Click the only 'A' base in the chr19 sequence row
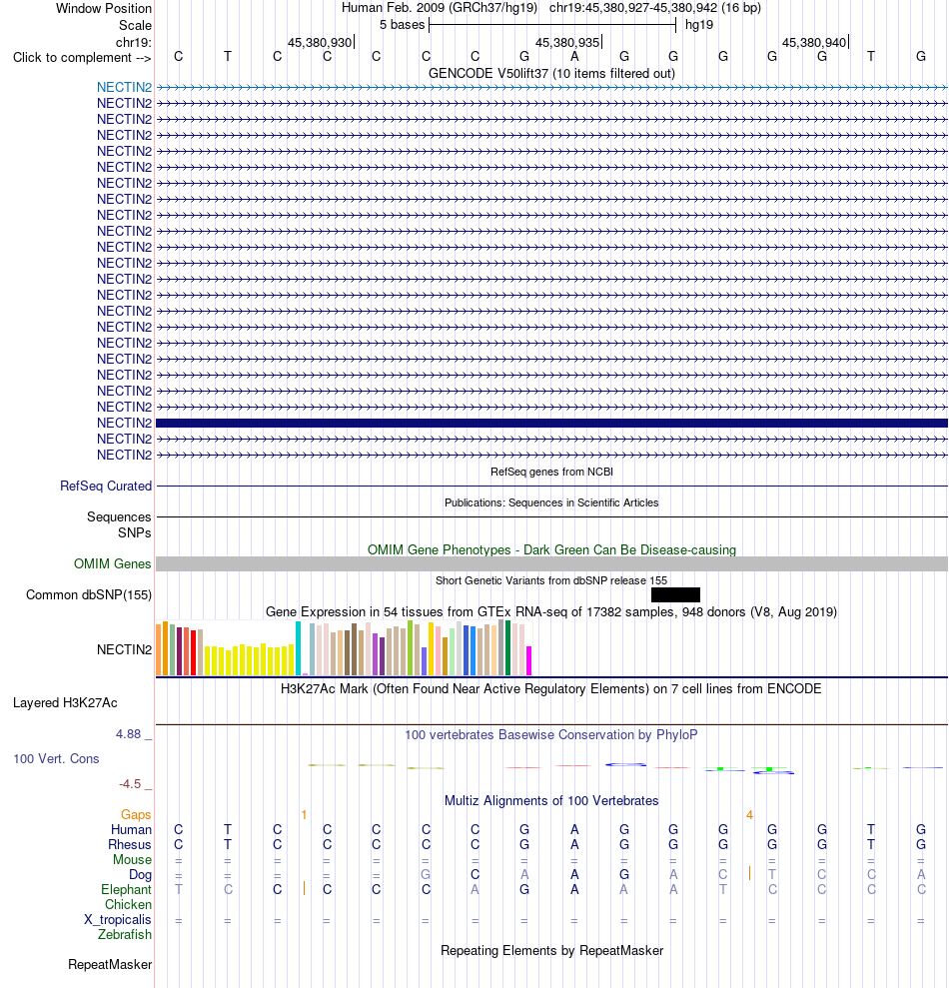The height and width of the screenshot is (988, 949). pos(574,57)
